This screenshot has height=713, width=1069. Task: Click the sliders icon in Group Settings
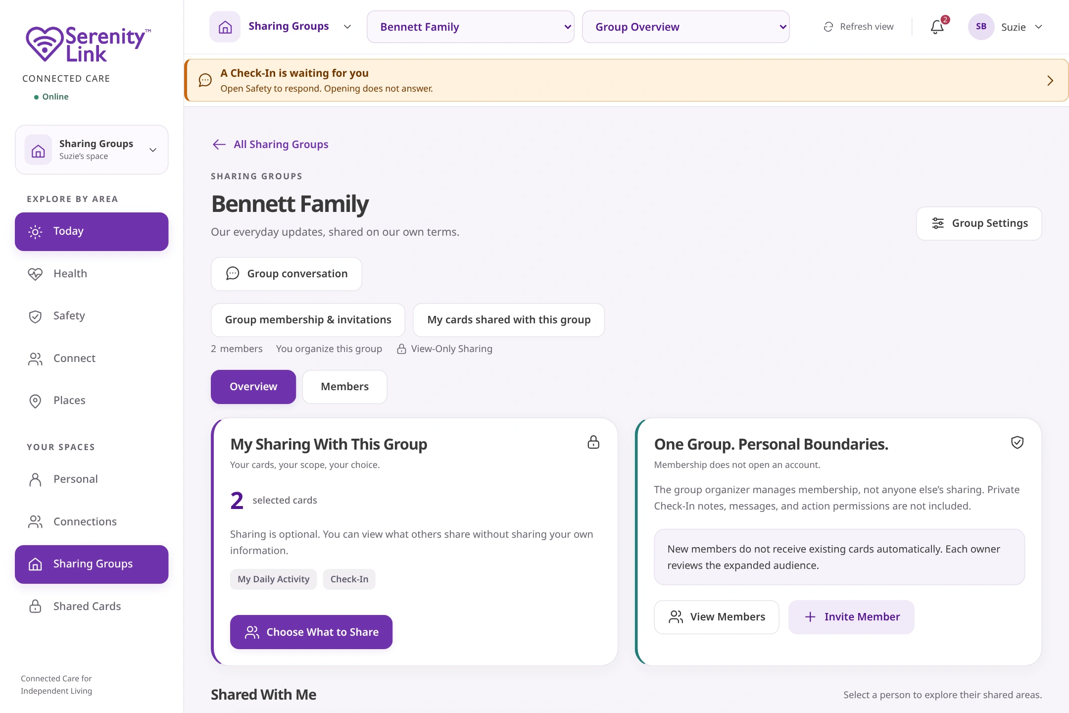[x=937, y=223]
